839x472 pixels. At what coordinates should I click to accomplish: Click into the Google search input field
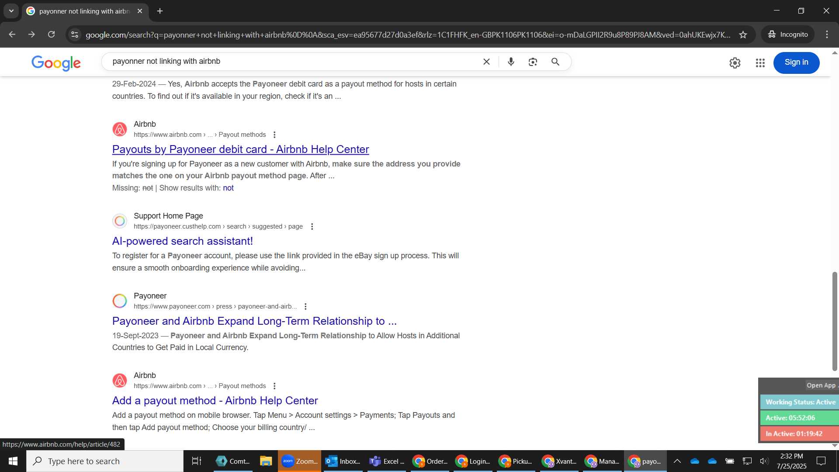pyautogui.click(x=293, y=62)
